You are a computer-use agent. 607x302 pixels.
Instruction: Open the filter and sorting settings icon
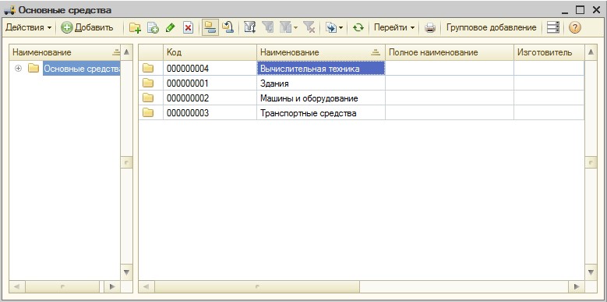coord(249,28)
